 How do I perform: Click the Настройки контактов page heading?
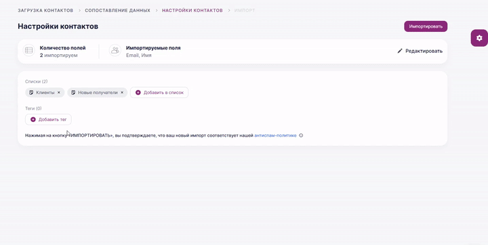click(x=58, y=26)
